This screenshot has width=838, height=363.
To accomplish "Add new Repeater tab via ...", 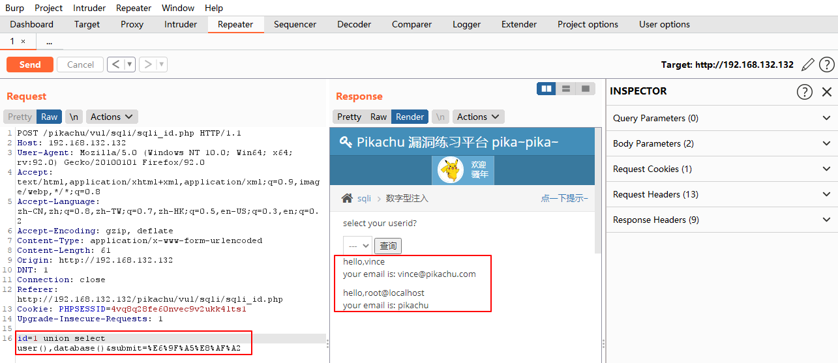I will [x=50, y=42].
